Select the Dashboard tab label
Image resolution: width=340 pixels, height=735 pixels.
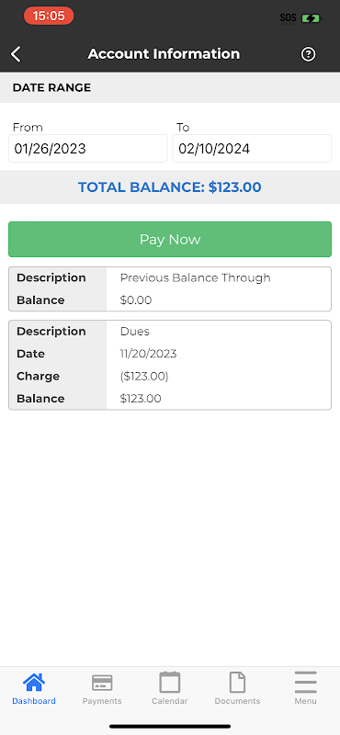34,701
